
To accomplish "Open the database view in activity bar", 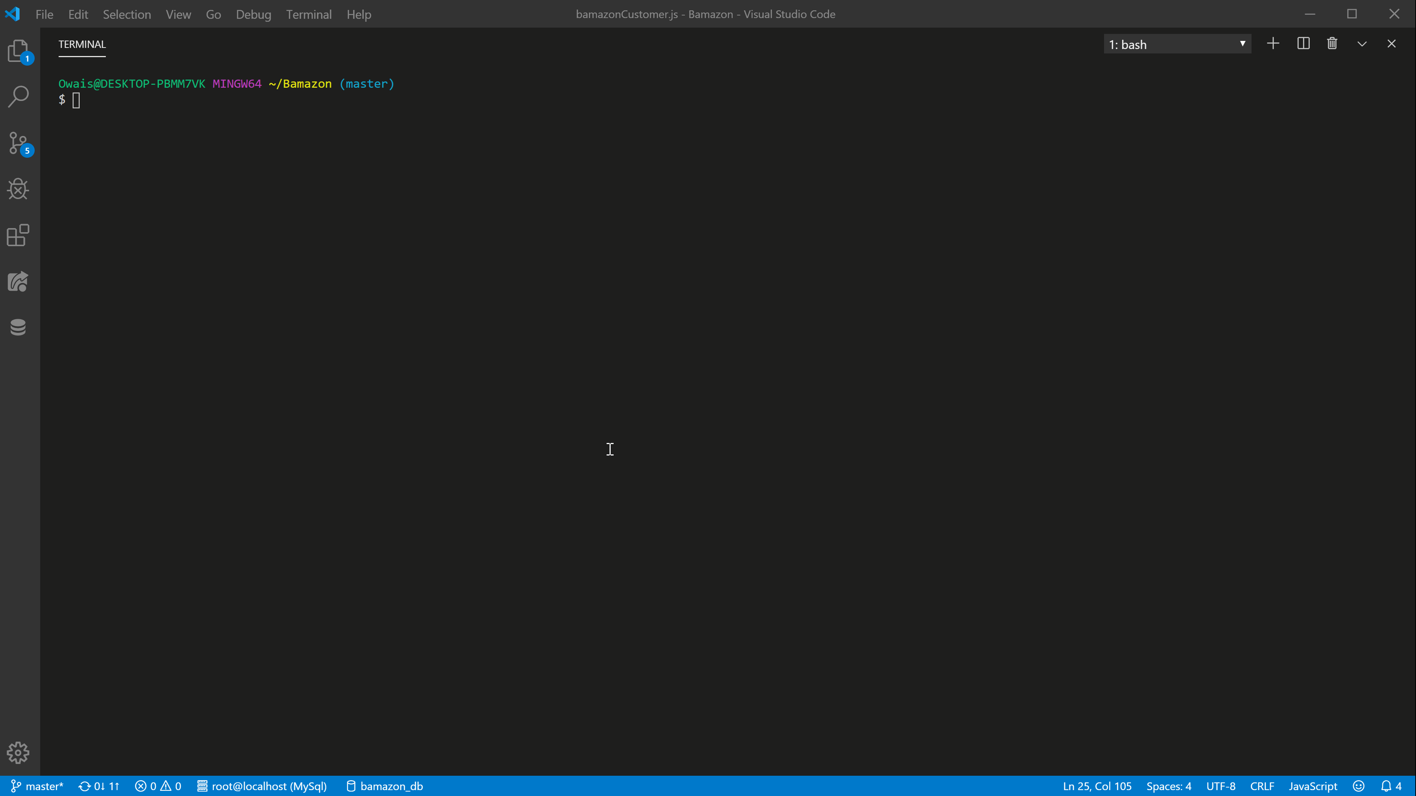I will click(x=18, y=327).
